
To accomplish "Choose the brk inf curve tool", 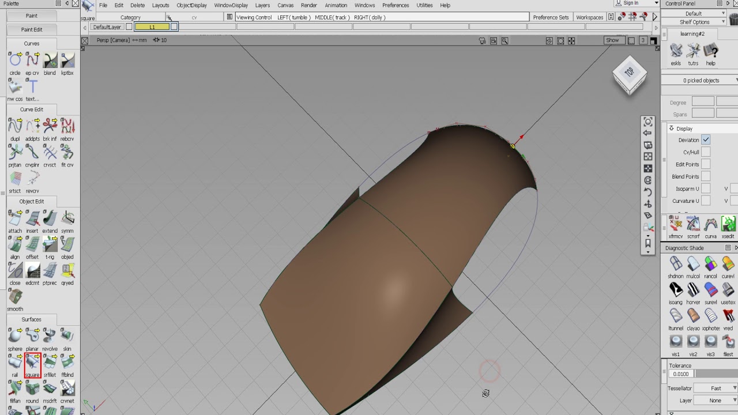I will pyautogui.click(x=50, y=126).
